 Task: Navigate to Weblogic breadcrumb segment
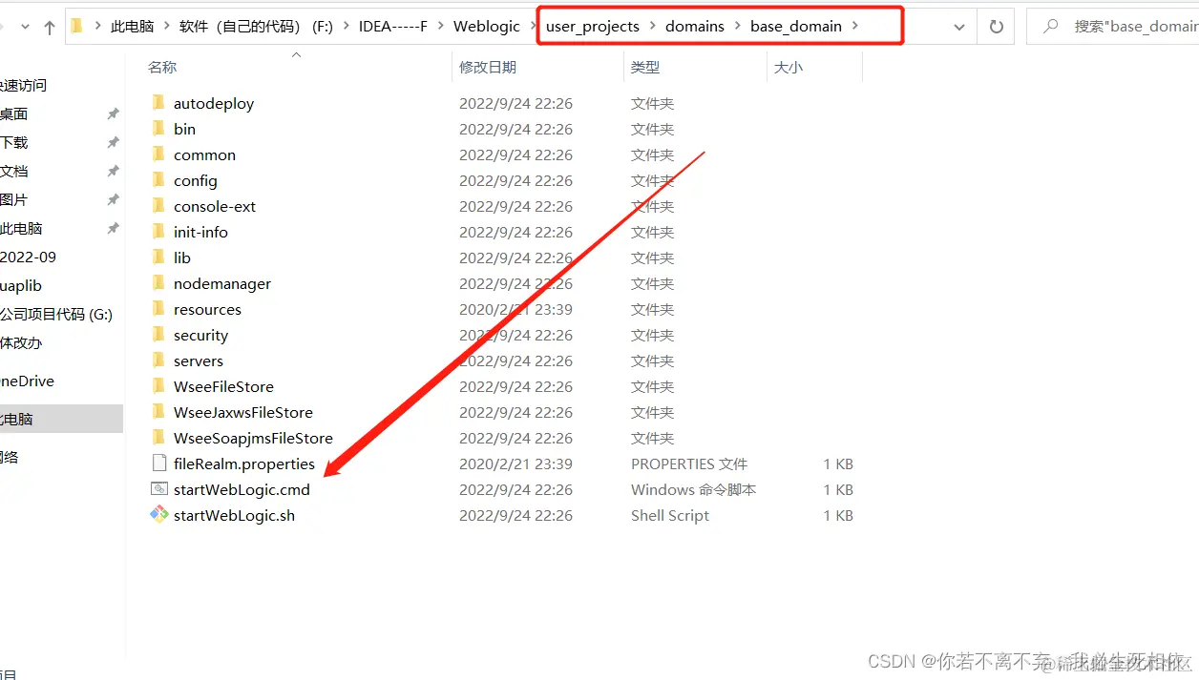click(x=487, y=27)
